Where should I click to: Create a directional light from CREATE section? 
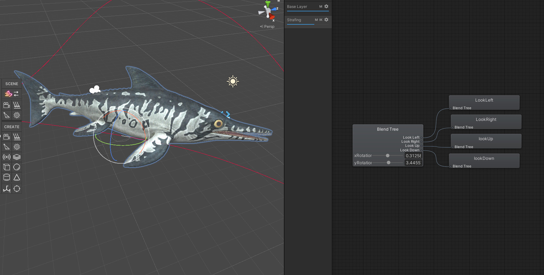coord(17,137)
